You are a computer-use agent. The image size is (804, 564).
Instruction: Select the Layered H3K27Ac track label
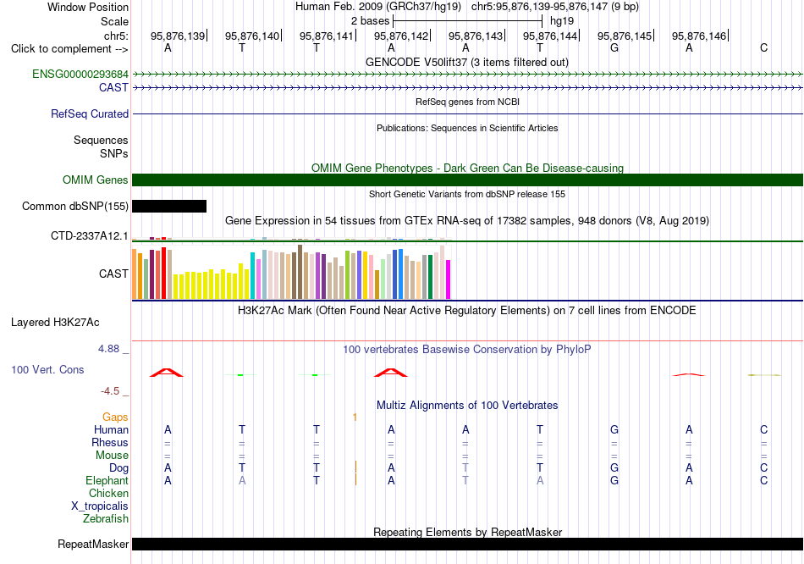click(x=55, y=323)
